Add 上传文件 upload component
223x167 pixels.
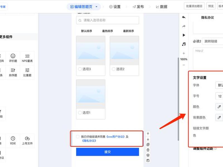pos(27,141)
